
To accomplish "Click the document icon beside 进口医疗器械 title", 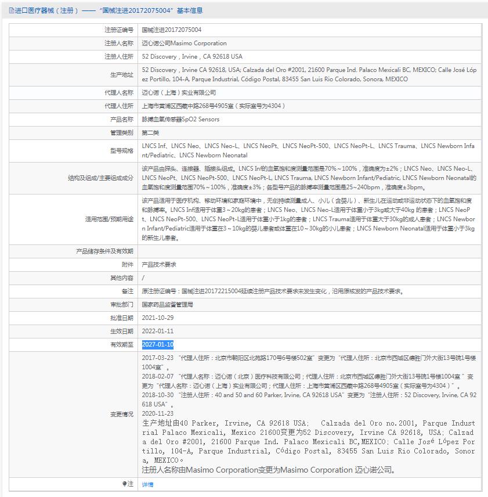I will [12, 11].
